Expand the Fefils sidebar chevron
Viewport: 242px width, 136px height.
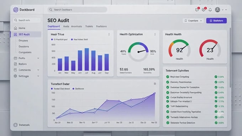tap(38, 58)
